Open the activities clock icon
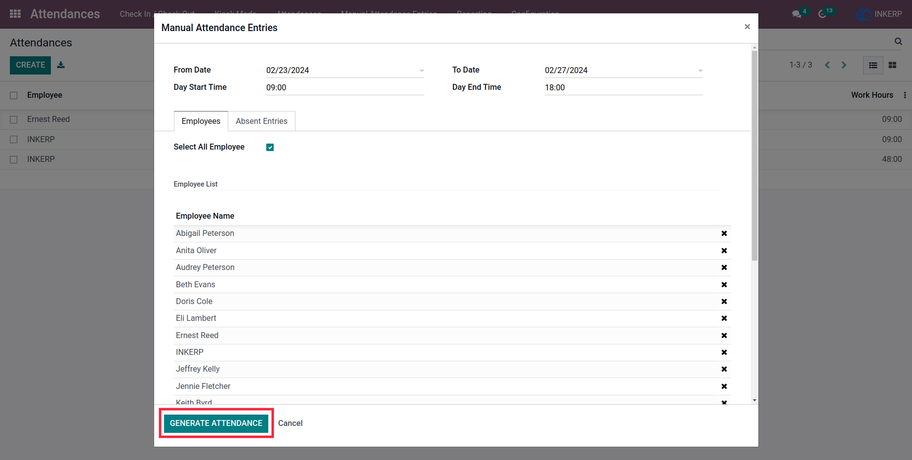Image resolution: width=912 pixels, height=460 pixels. click(823, 14)
